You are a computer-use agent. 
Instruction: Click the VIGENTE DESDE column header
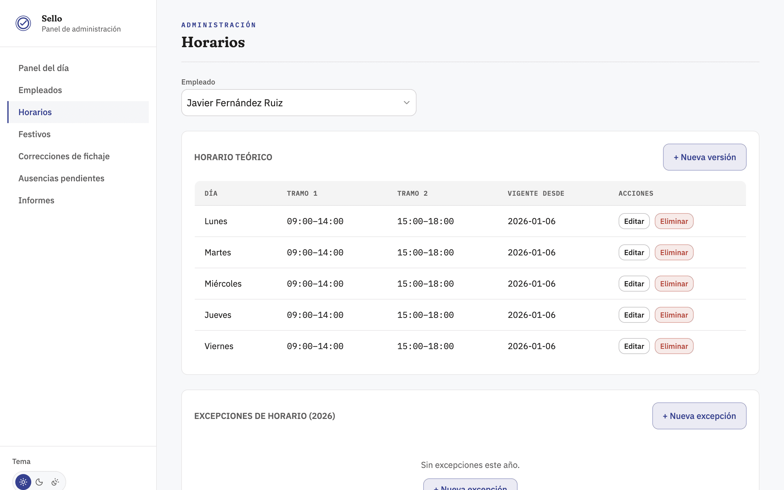point(536,194)
